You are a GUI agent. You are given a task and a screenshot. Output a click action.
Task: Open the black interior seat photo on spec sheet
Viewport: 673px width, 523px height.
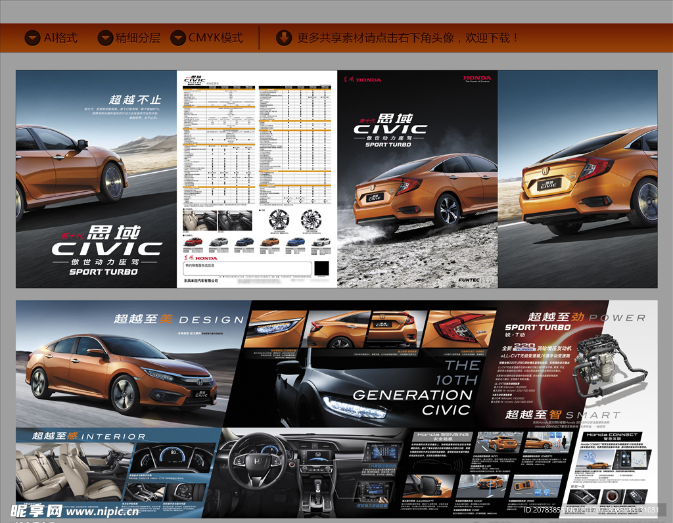click(x=235, y=221)
